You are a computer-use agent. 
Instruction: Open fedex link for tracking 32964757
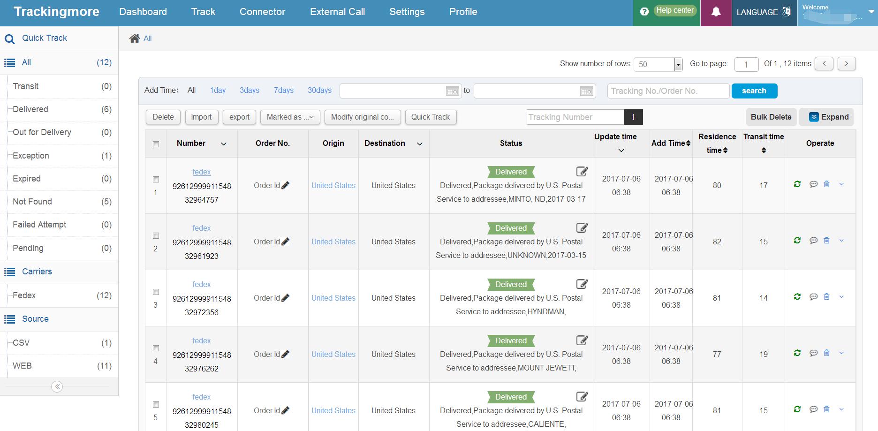click(202, 172)
